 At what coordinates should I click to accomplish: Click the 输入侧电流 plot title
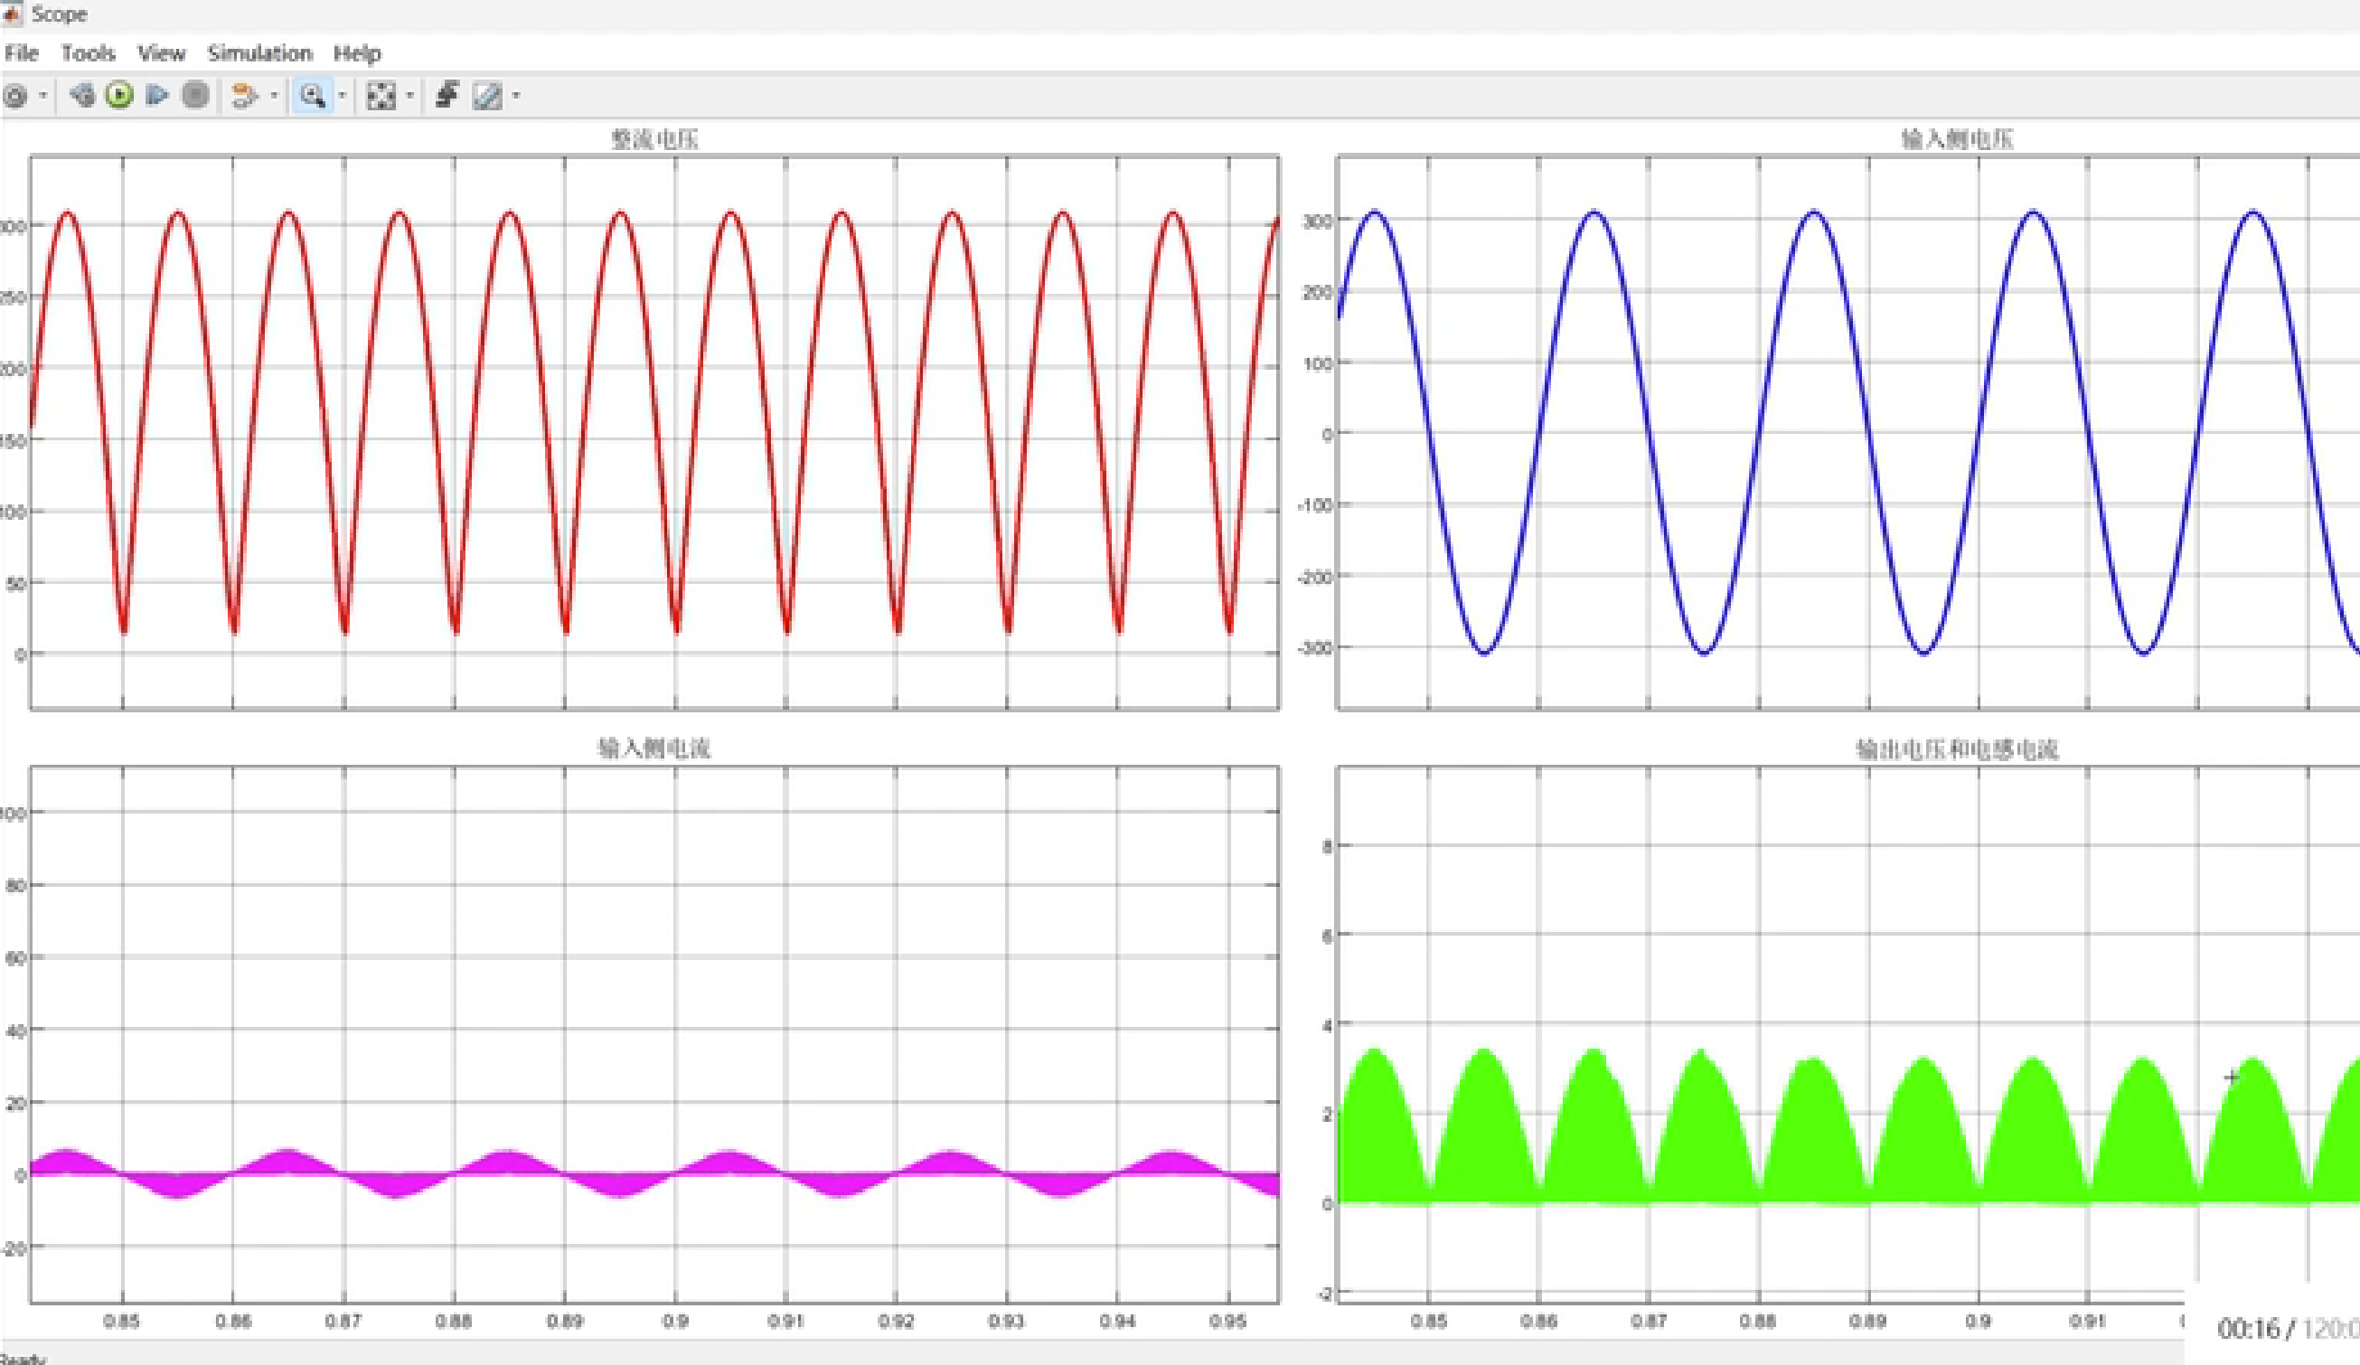point(654,748)
